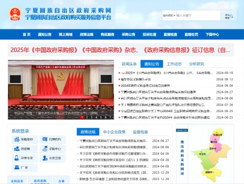Select 银川市 on the region map
This screenshot has width=244, height=184.
coord(214,141)
